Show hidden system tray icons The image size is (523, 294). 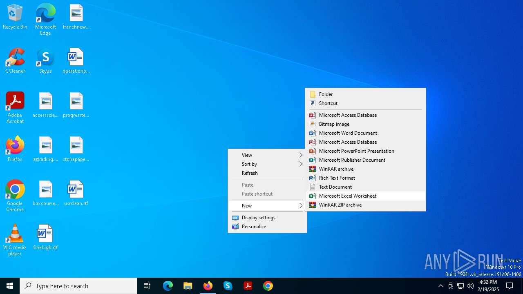pos(440,286)
